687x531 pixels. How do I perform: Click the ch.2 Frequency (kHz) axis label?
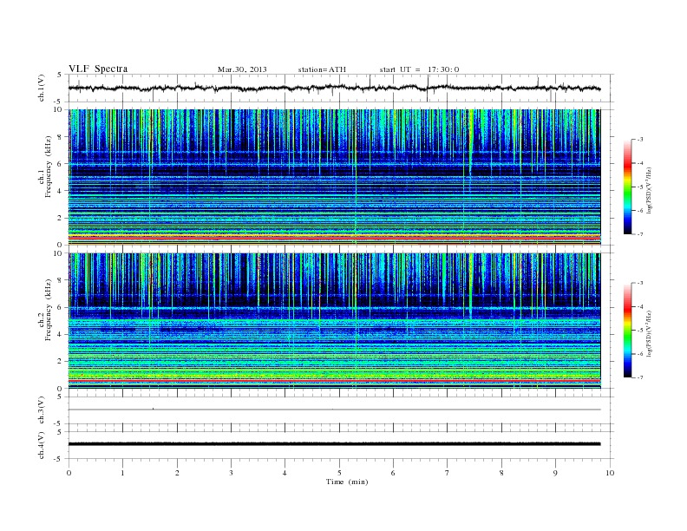(x=45, y=310)
